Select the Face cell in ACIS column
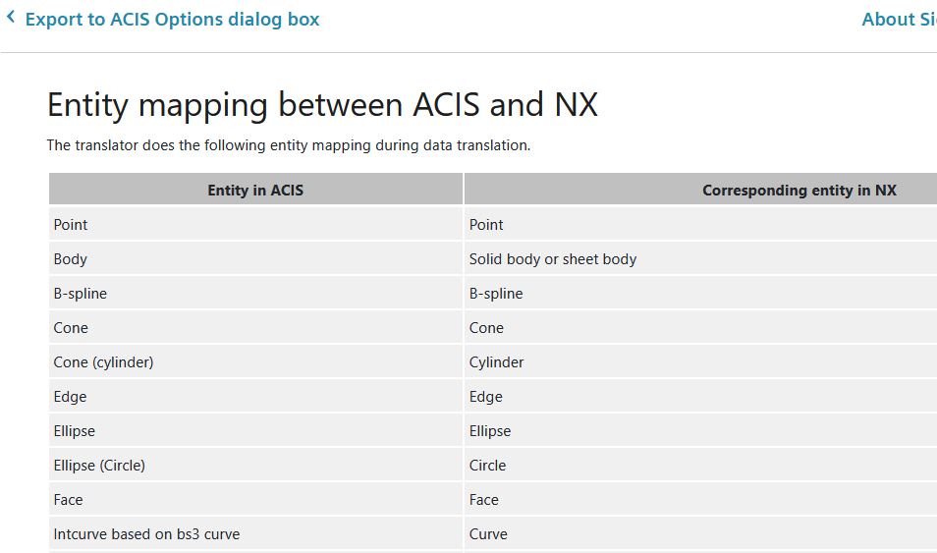 click(255, 499)
